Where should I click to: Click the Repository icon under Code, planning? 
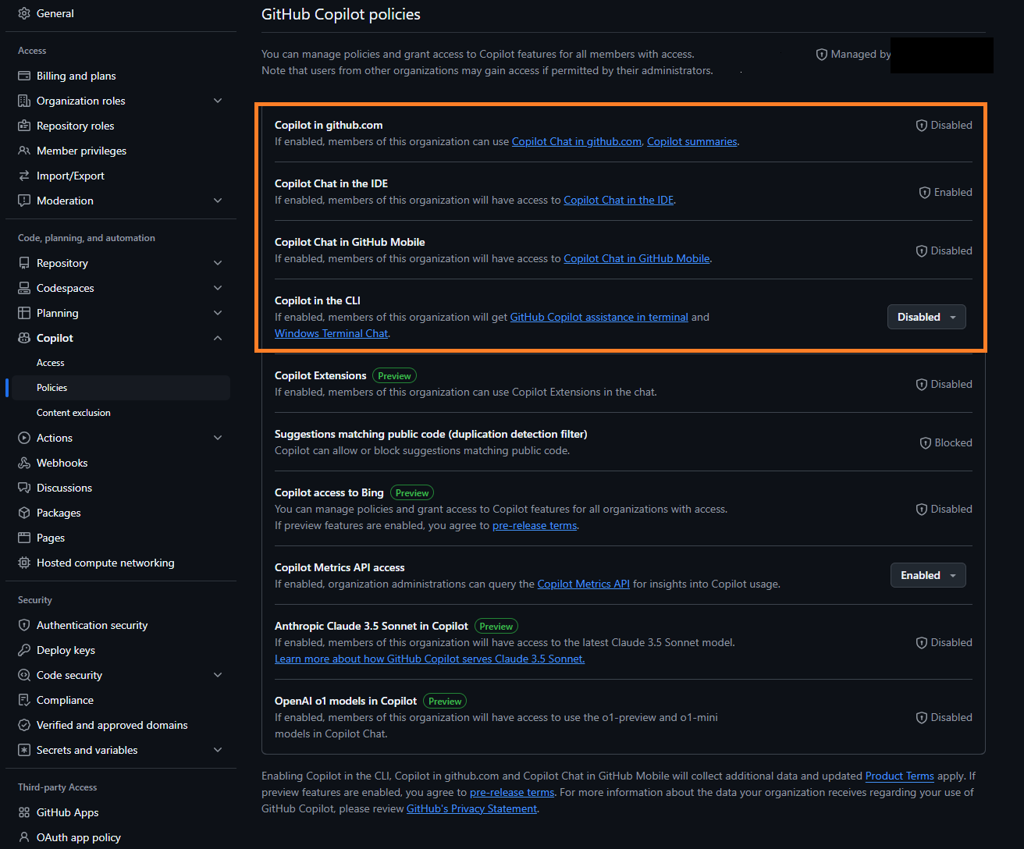point(24,263)
